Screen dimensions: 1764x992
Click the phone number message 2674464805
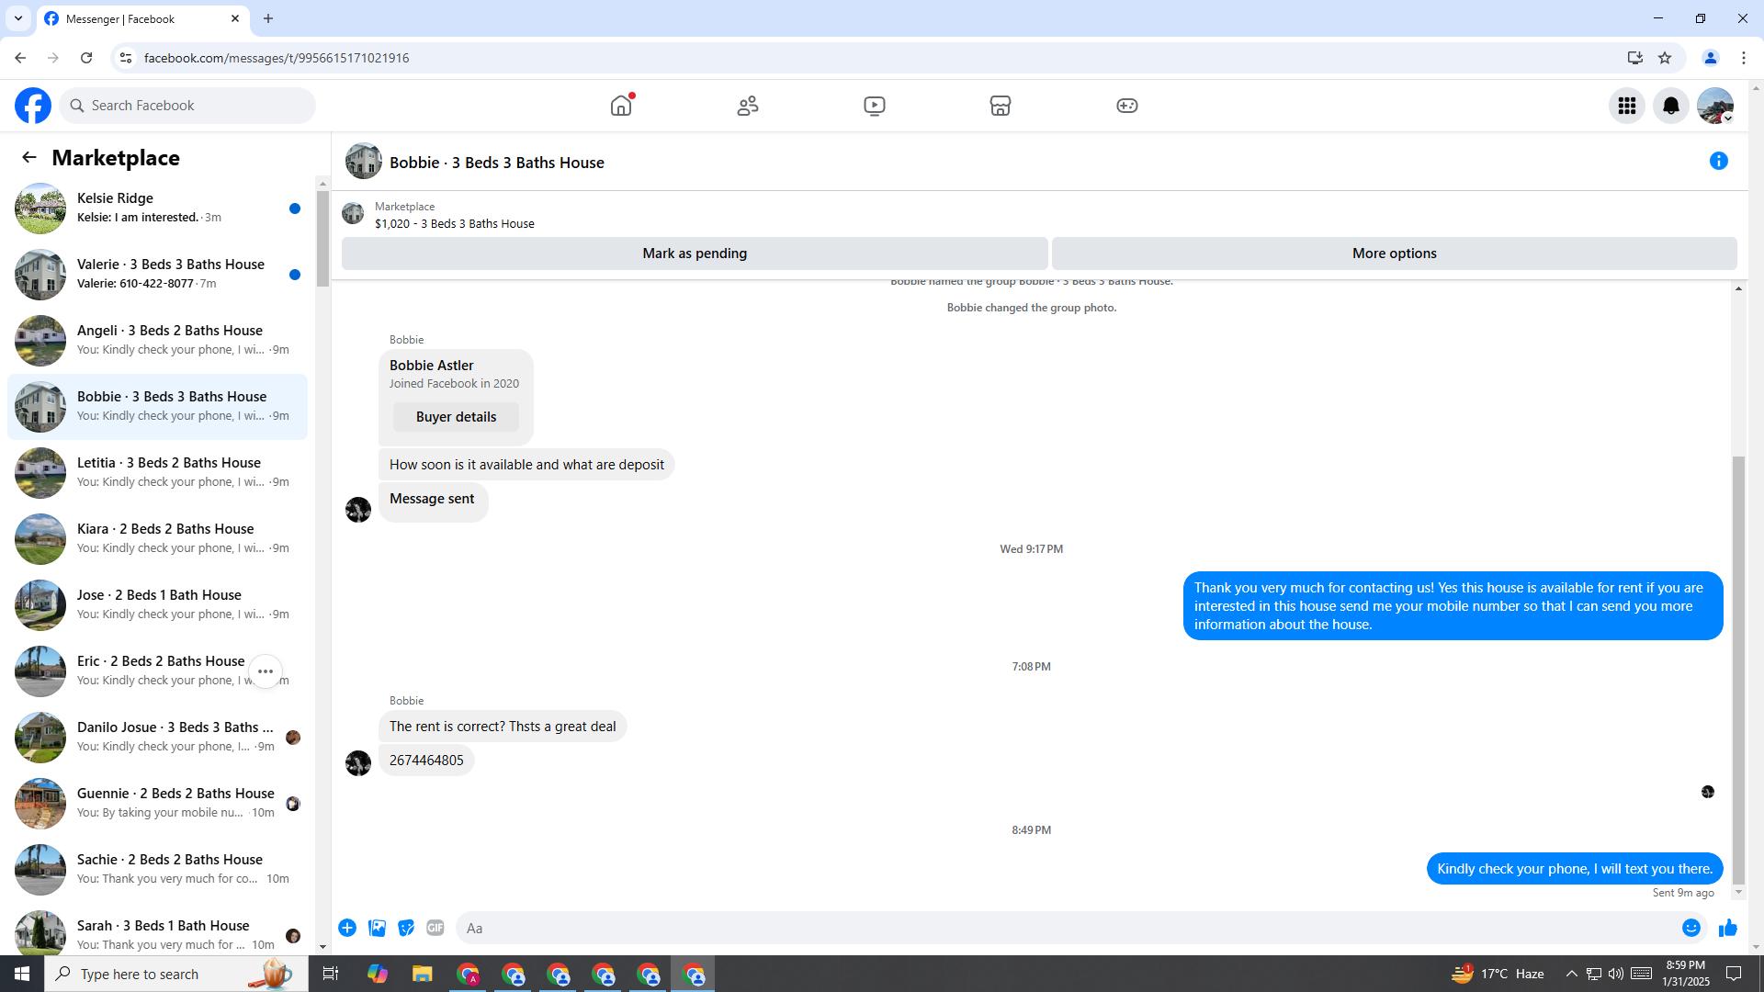tap(426, 761)
